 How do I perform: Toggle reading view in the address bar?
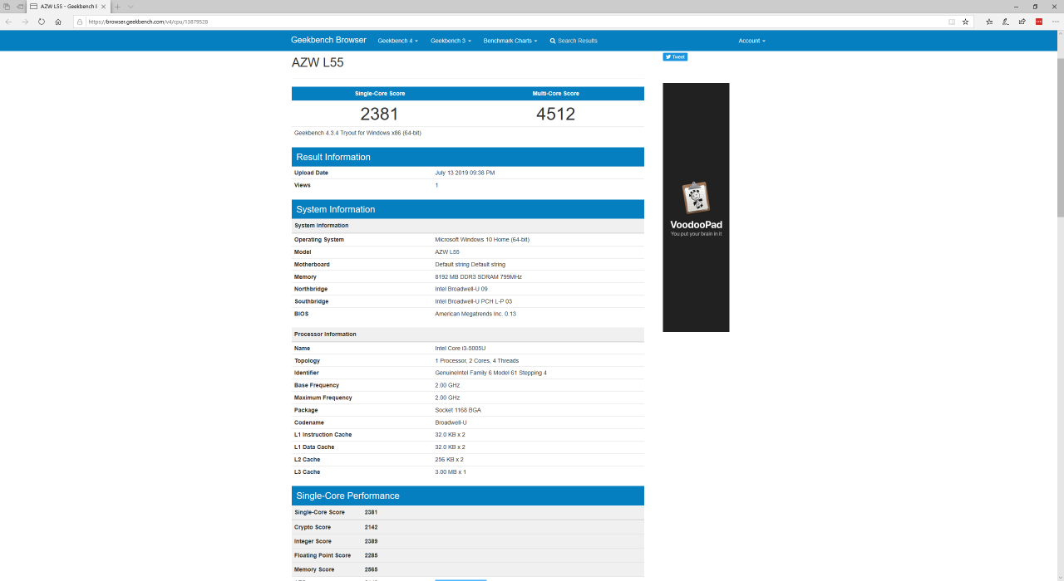click(952, 22)
